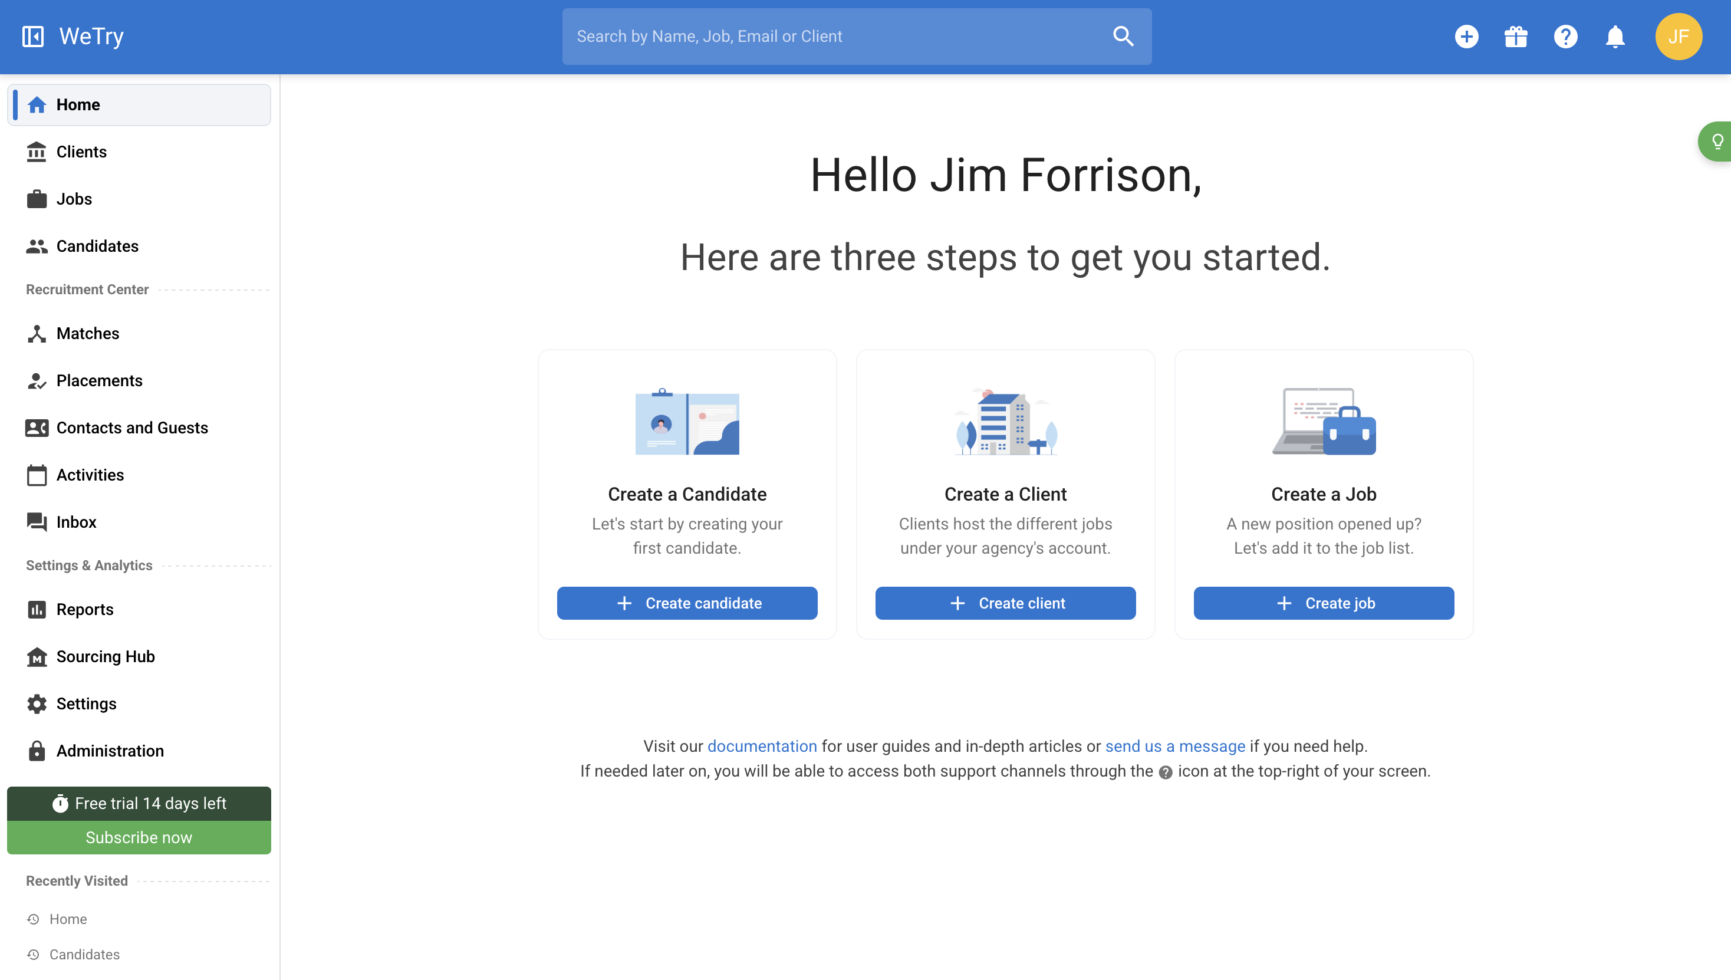The image size is (1731, 980).
Task: Follow the documentation link
Action: pyautogui.click(x=762, y=746)
